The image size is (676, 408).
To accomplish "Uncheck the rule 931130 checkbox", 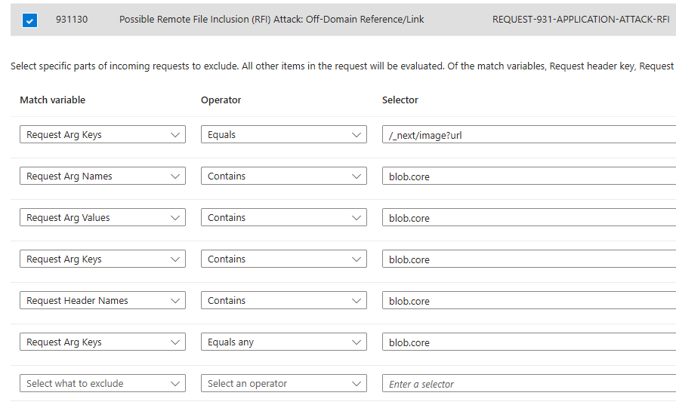I will 29,20.
